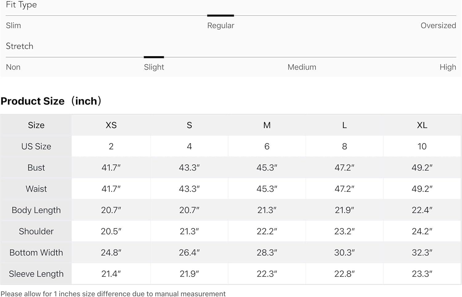This screenshot has height=297, width=462.
Task: Click the Shoulder row label
Action: tap(36, 231)
